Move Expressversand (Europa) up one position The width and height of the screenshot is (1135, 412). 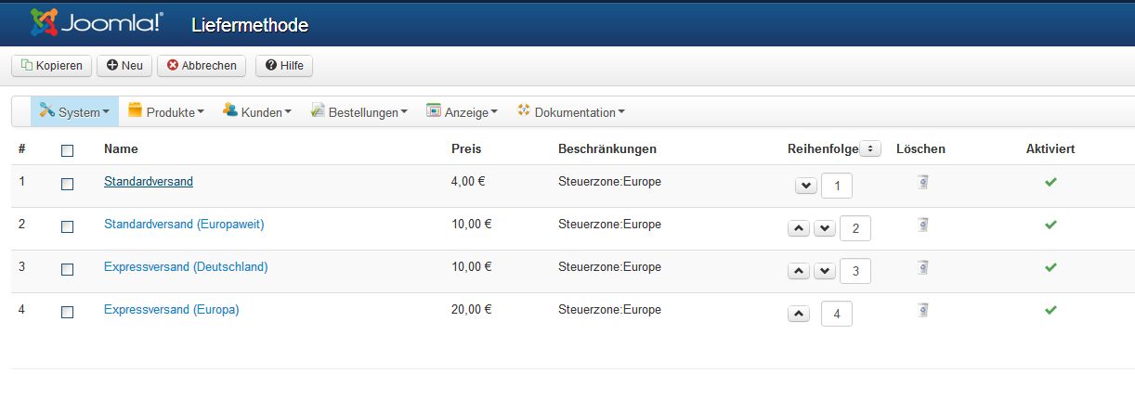[x=799, y=314]
